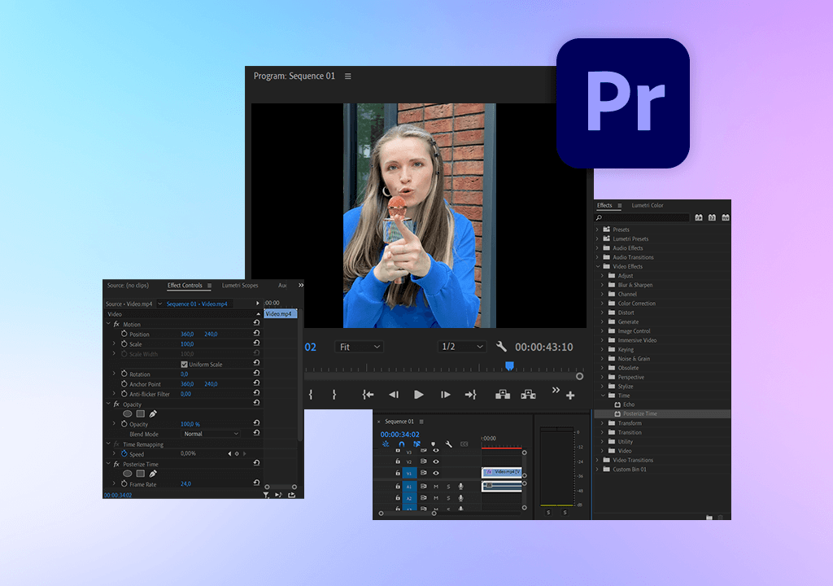Toggle animation stopwatch for Position
Viewport: 833px width, 586px height.
(x=124, y=334)
